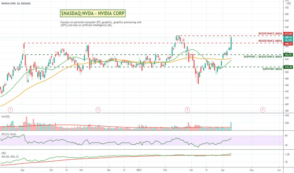Click the $NASDAQ:NVDA - NVIDIA CORP label box
This screenshot has height=173, width=294.
point(93,13)
